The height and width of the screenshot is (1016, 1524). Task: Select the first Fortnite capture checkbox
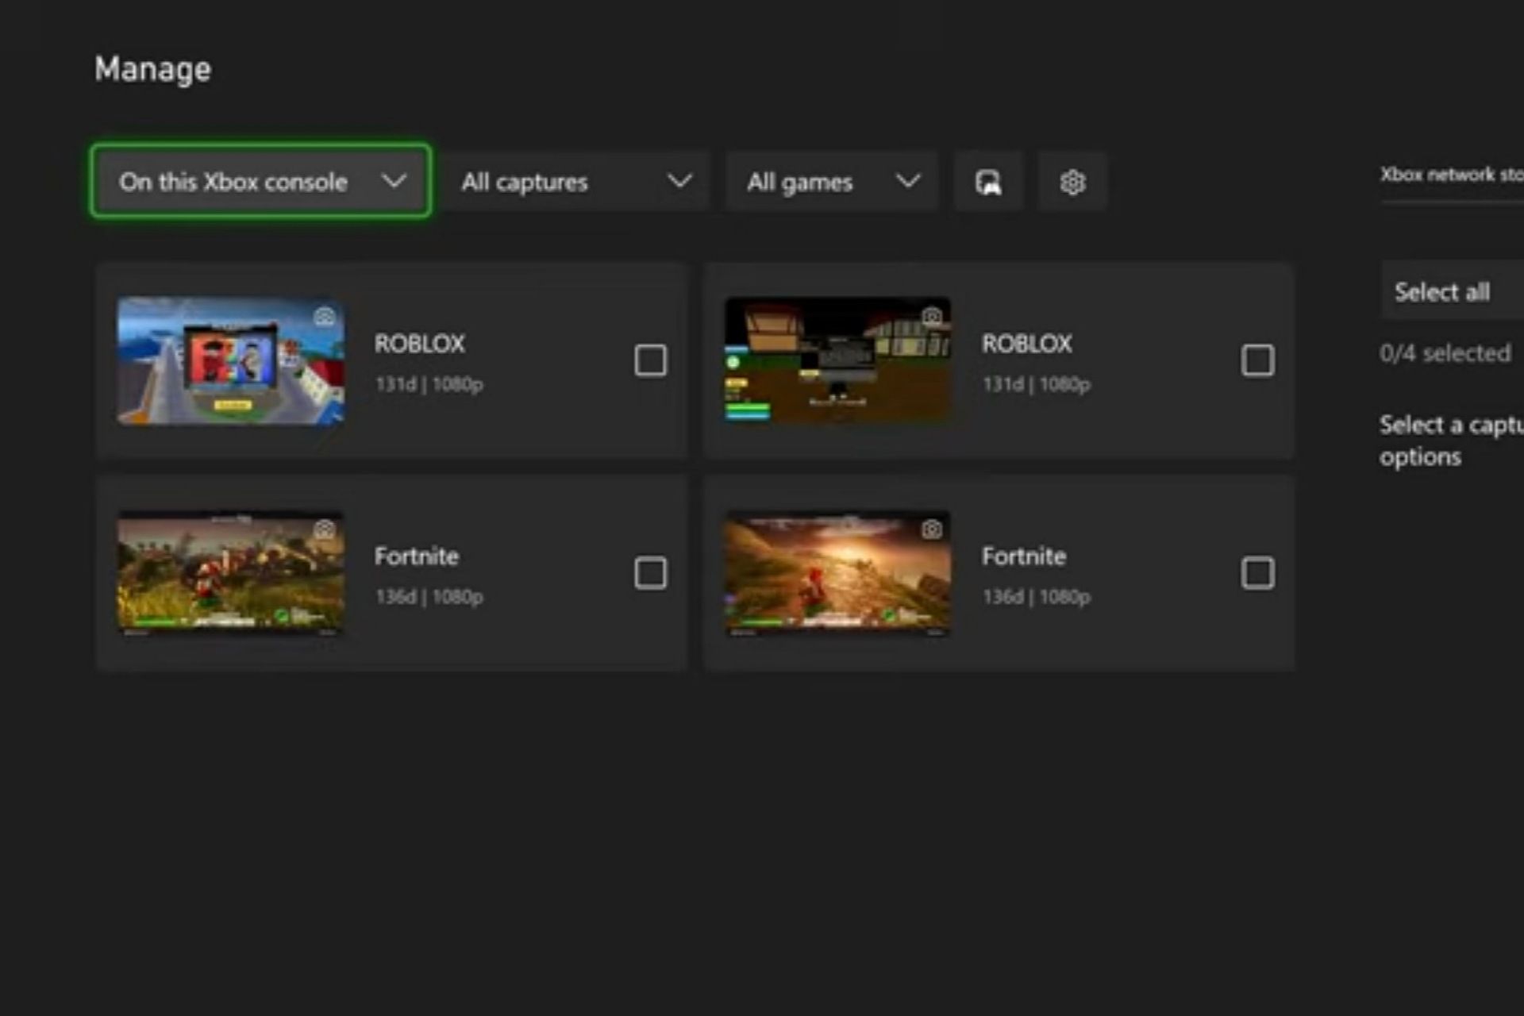click(650, 573)
